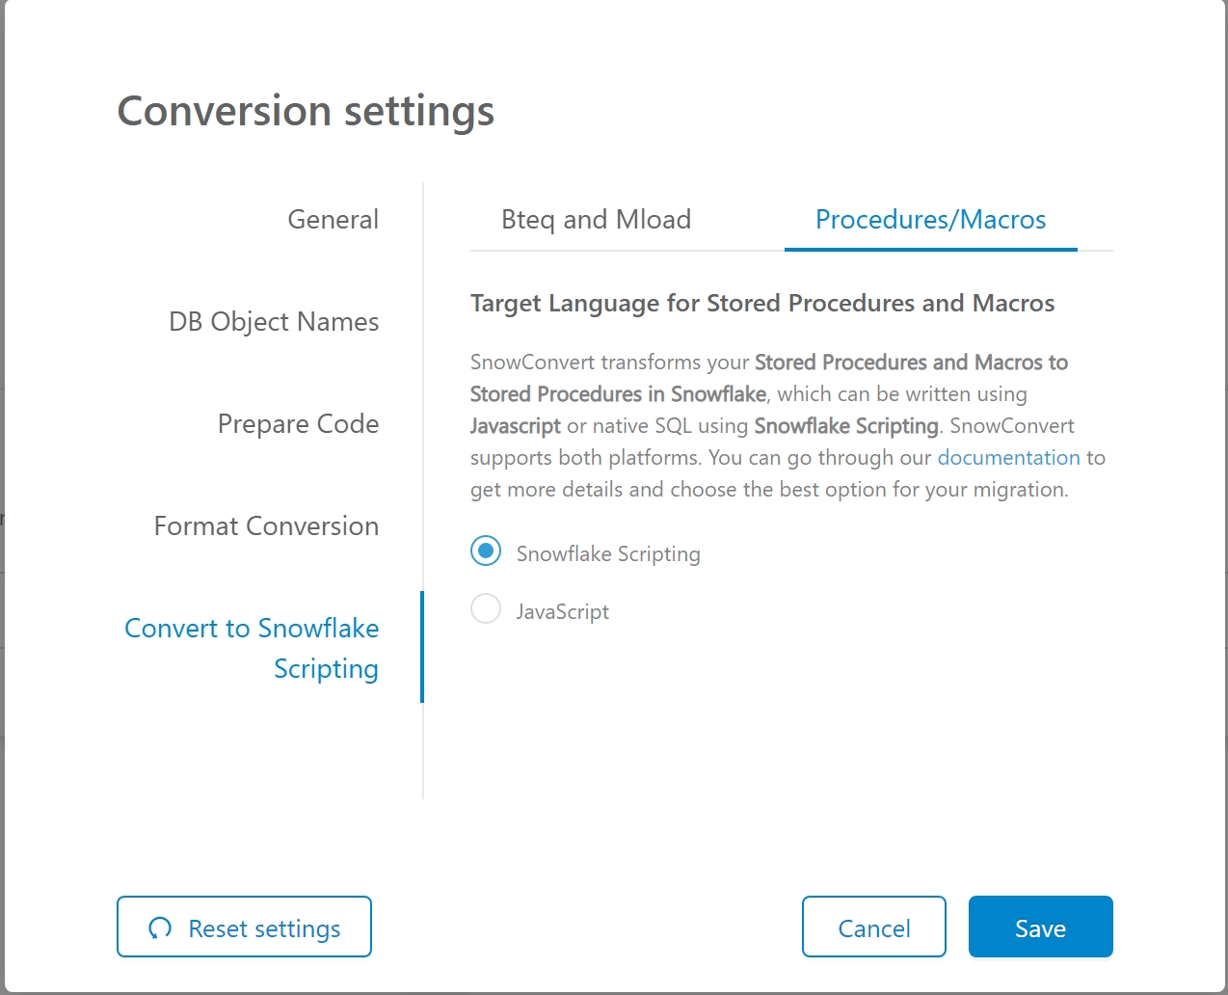Go to DB Object Names section

pos(274,322)
